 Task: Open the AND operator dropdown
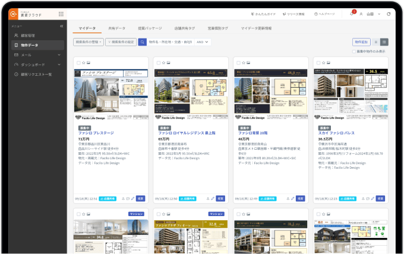tap(203, 42)
